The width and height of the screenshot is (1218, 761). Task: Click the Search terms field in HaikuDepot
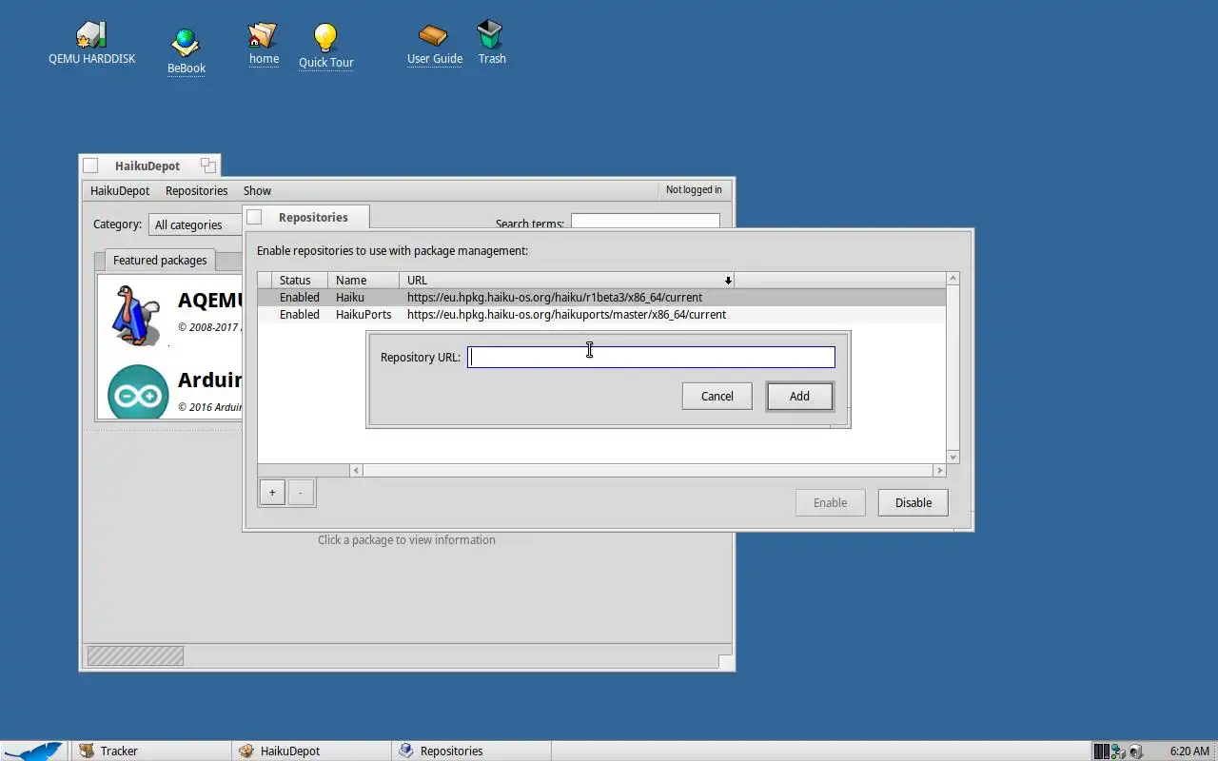pyautogui.click(x=645, y=222)
